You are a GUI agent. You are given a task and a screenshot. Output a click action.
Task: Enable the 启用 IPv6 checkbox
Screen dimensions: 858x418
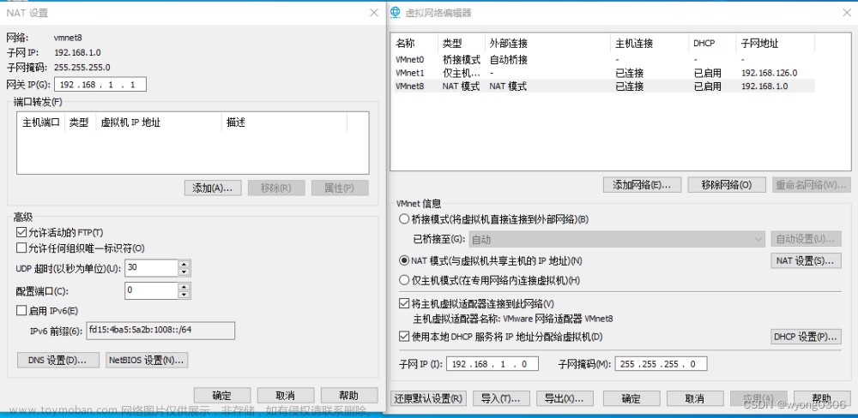[x=21, y=311]
